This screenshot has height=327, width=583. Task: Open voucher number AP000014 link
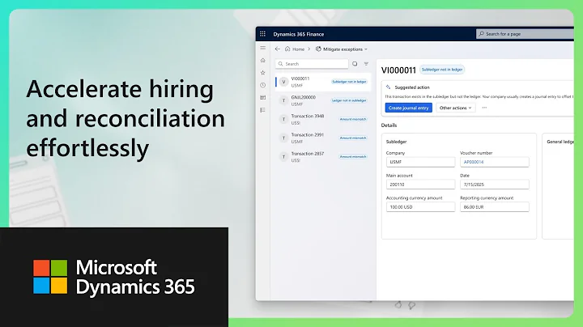click(x=474, y=162)
